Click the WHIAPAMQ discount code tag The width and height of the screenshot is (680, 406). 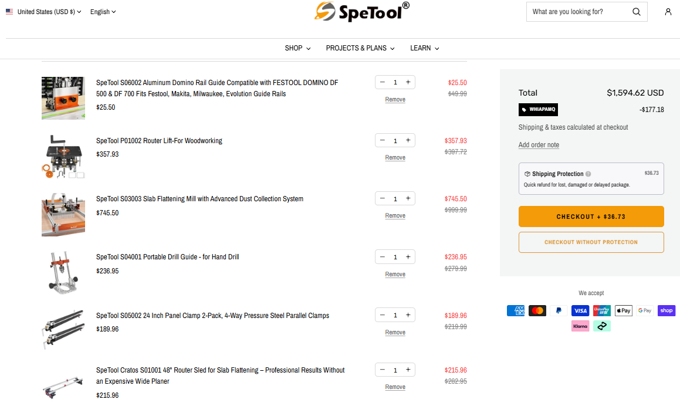(x=538, y=109)
